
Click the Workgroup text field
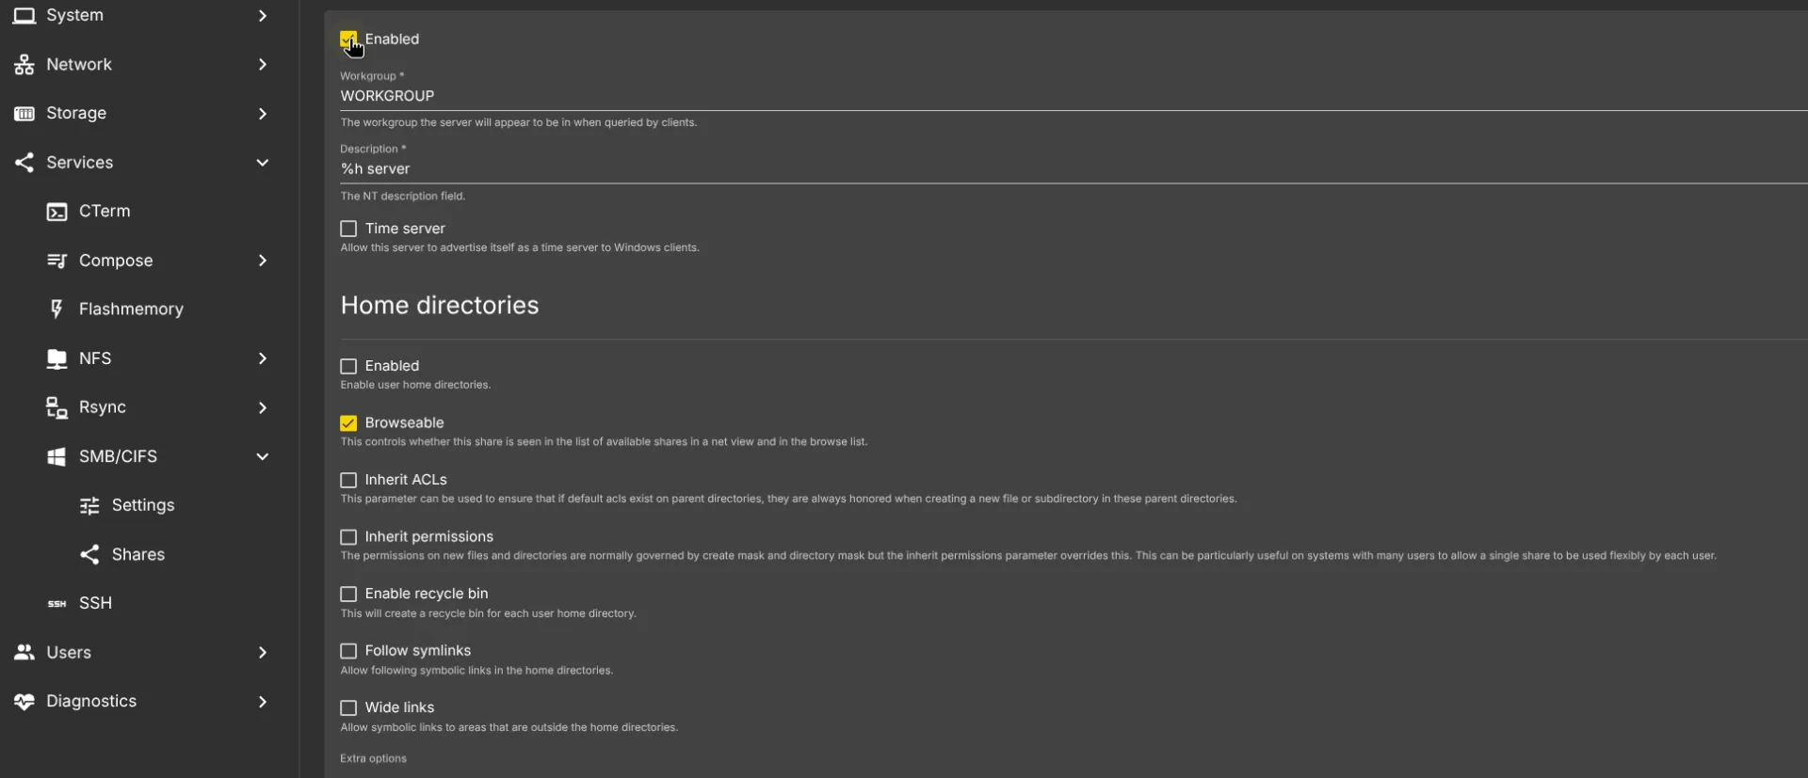click(x=942, y=96)
